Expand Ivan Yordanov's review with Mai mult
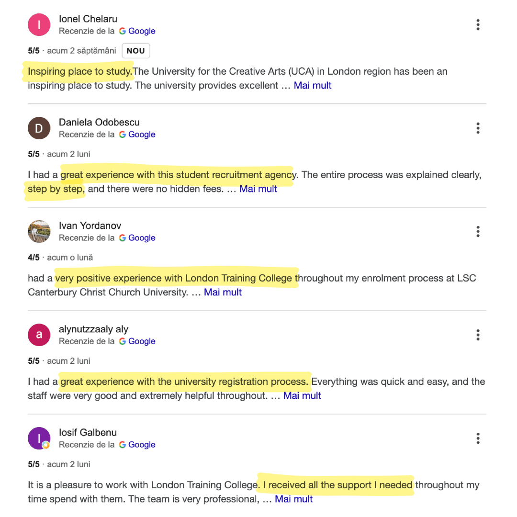517x517 pixels. (223, 292)
